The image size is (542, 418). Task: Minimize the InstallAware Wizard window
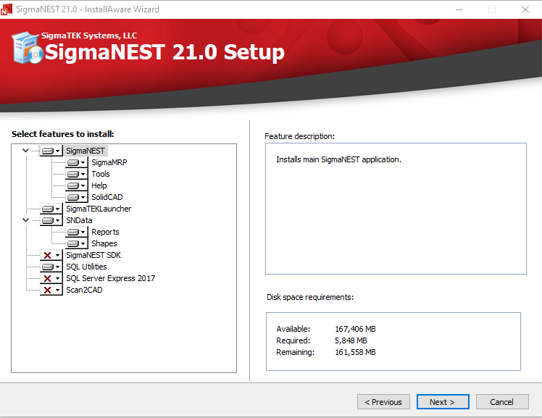[459, 9]
